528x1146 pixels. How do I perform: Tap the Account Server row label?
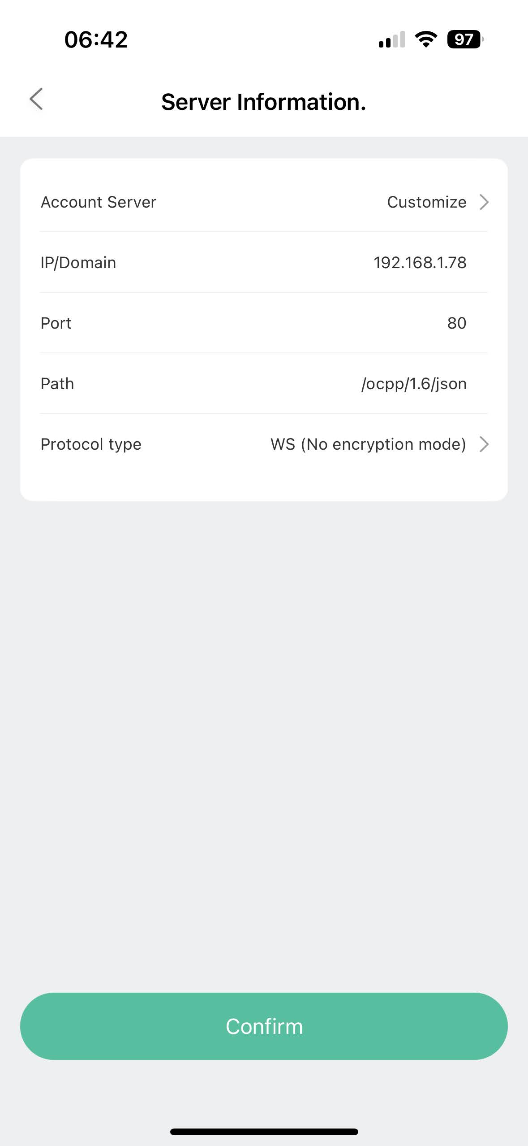click(99, 202)
